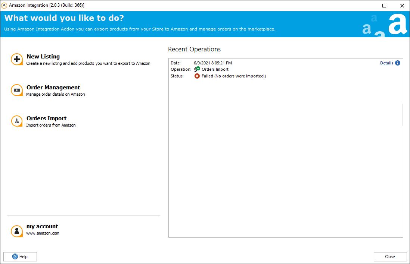
Task: Open my account heading
Action: pos(42,226)
